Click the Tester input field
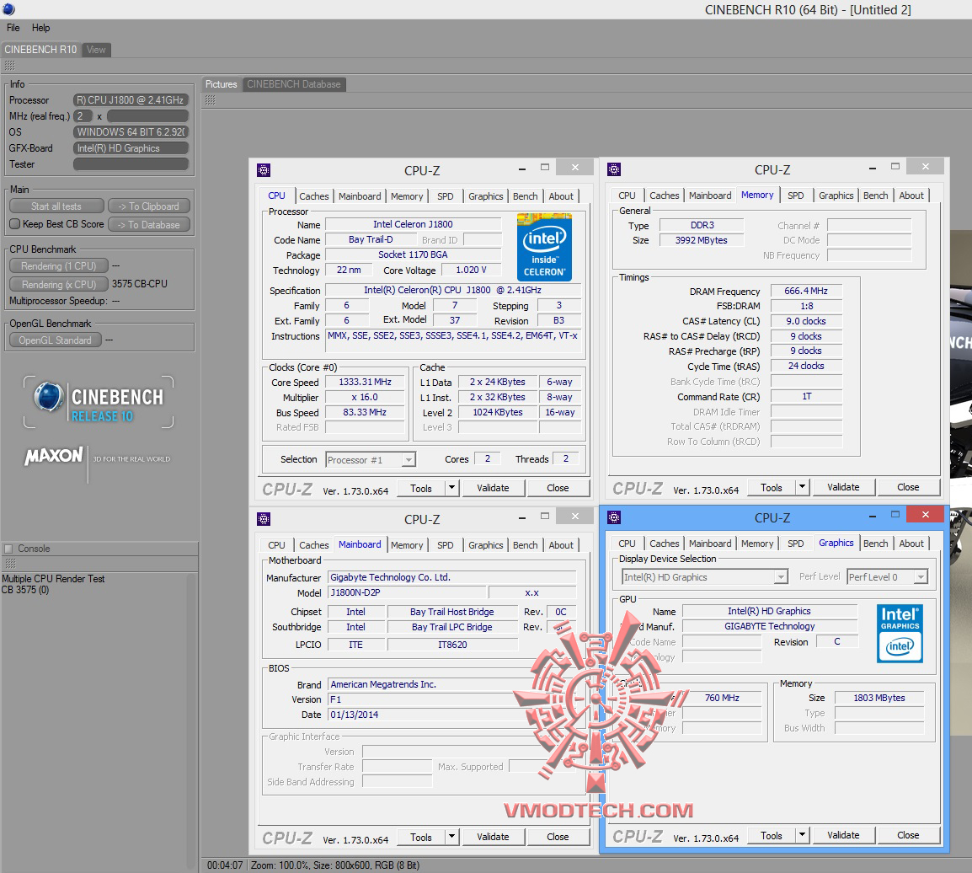Viewport: 972px width, 873px height. pos(131,164)
